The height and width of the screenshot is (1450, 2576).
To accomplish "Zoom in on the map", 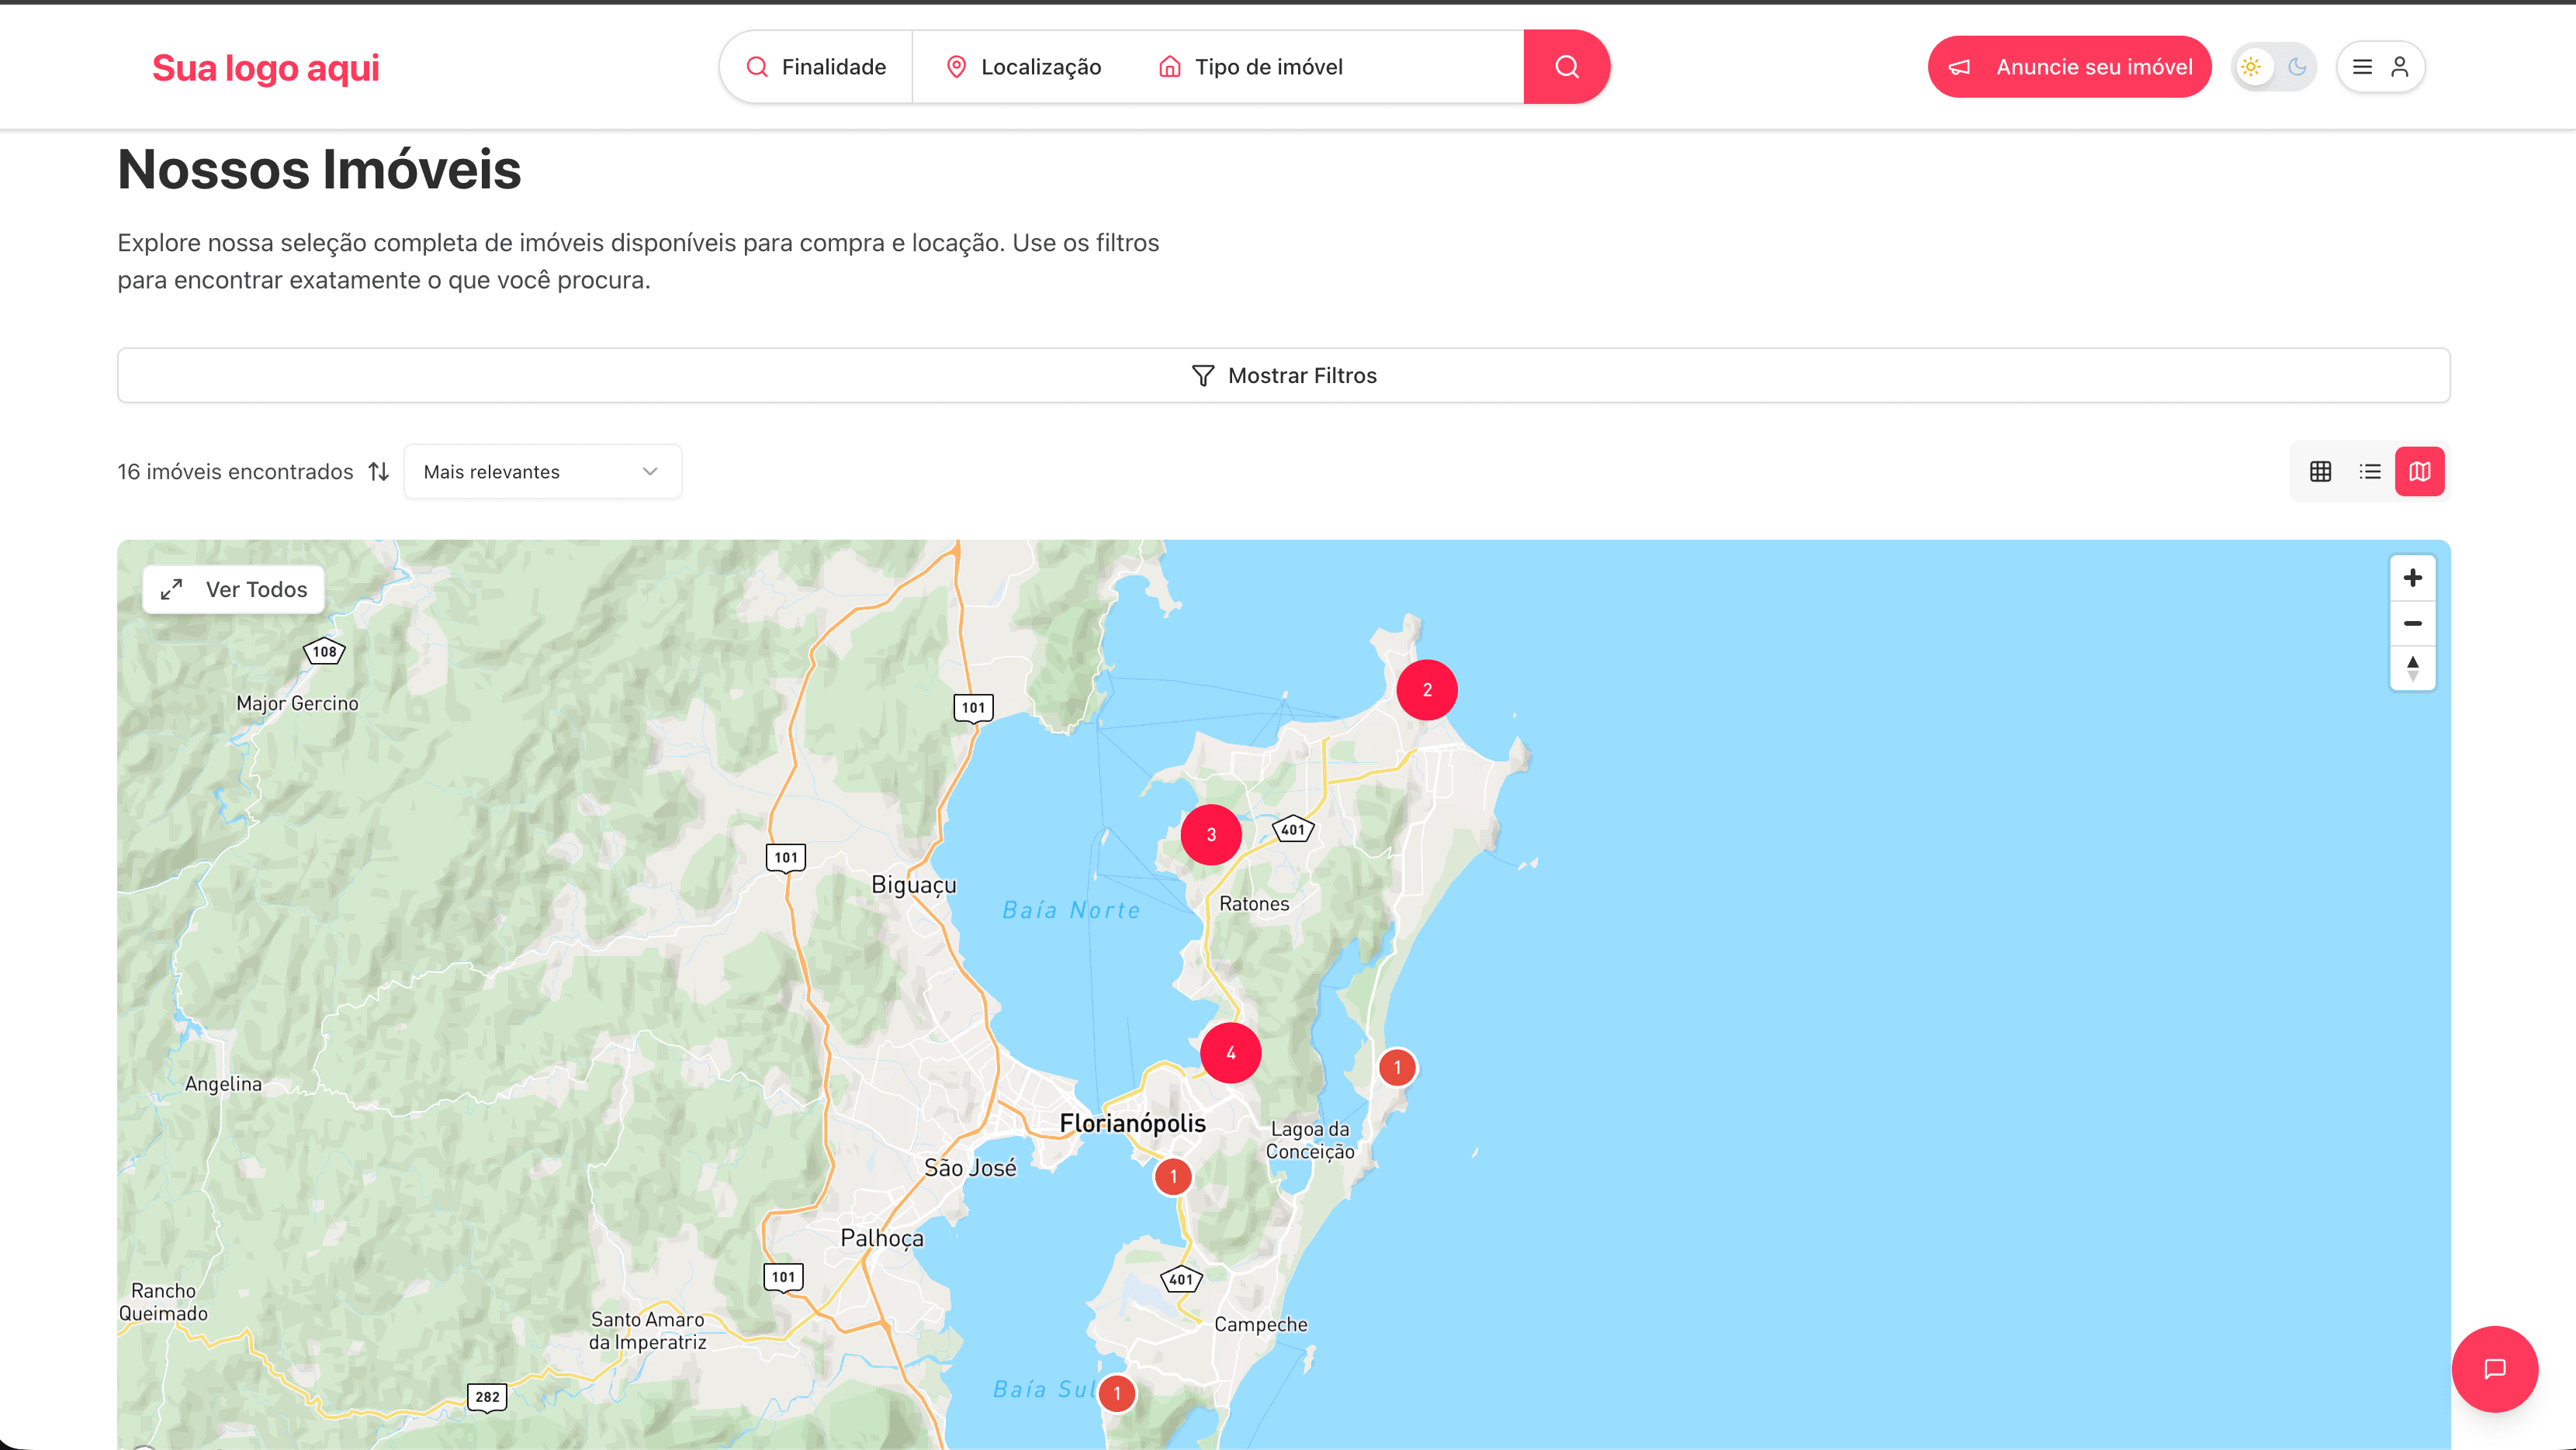I will (2413, 577).
